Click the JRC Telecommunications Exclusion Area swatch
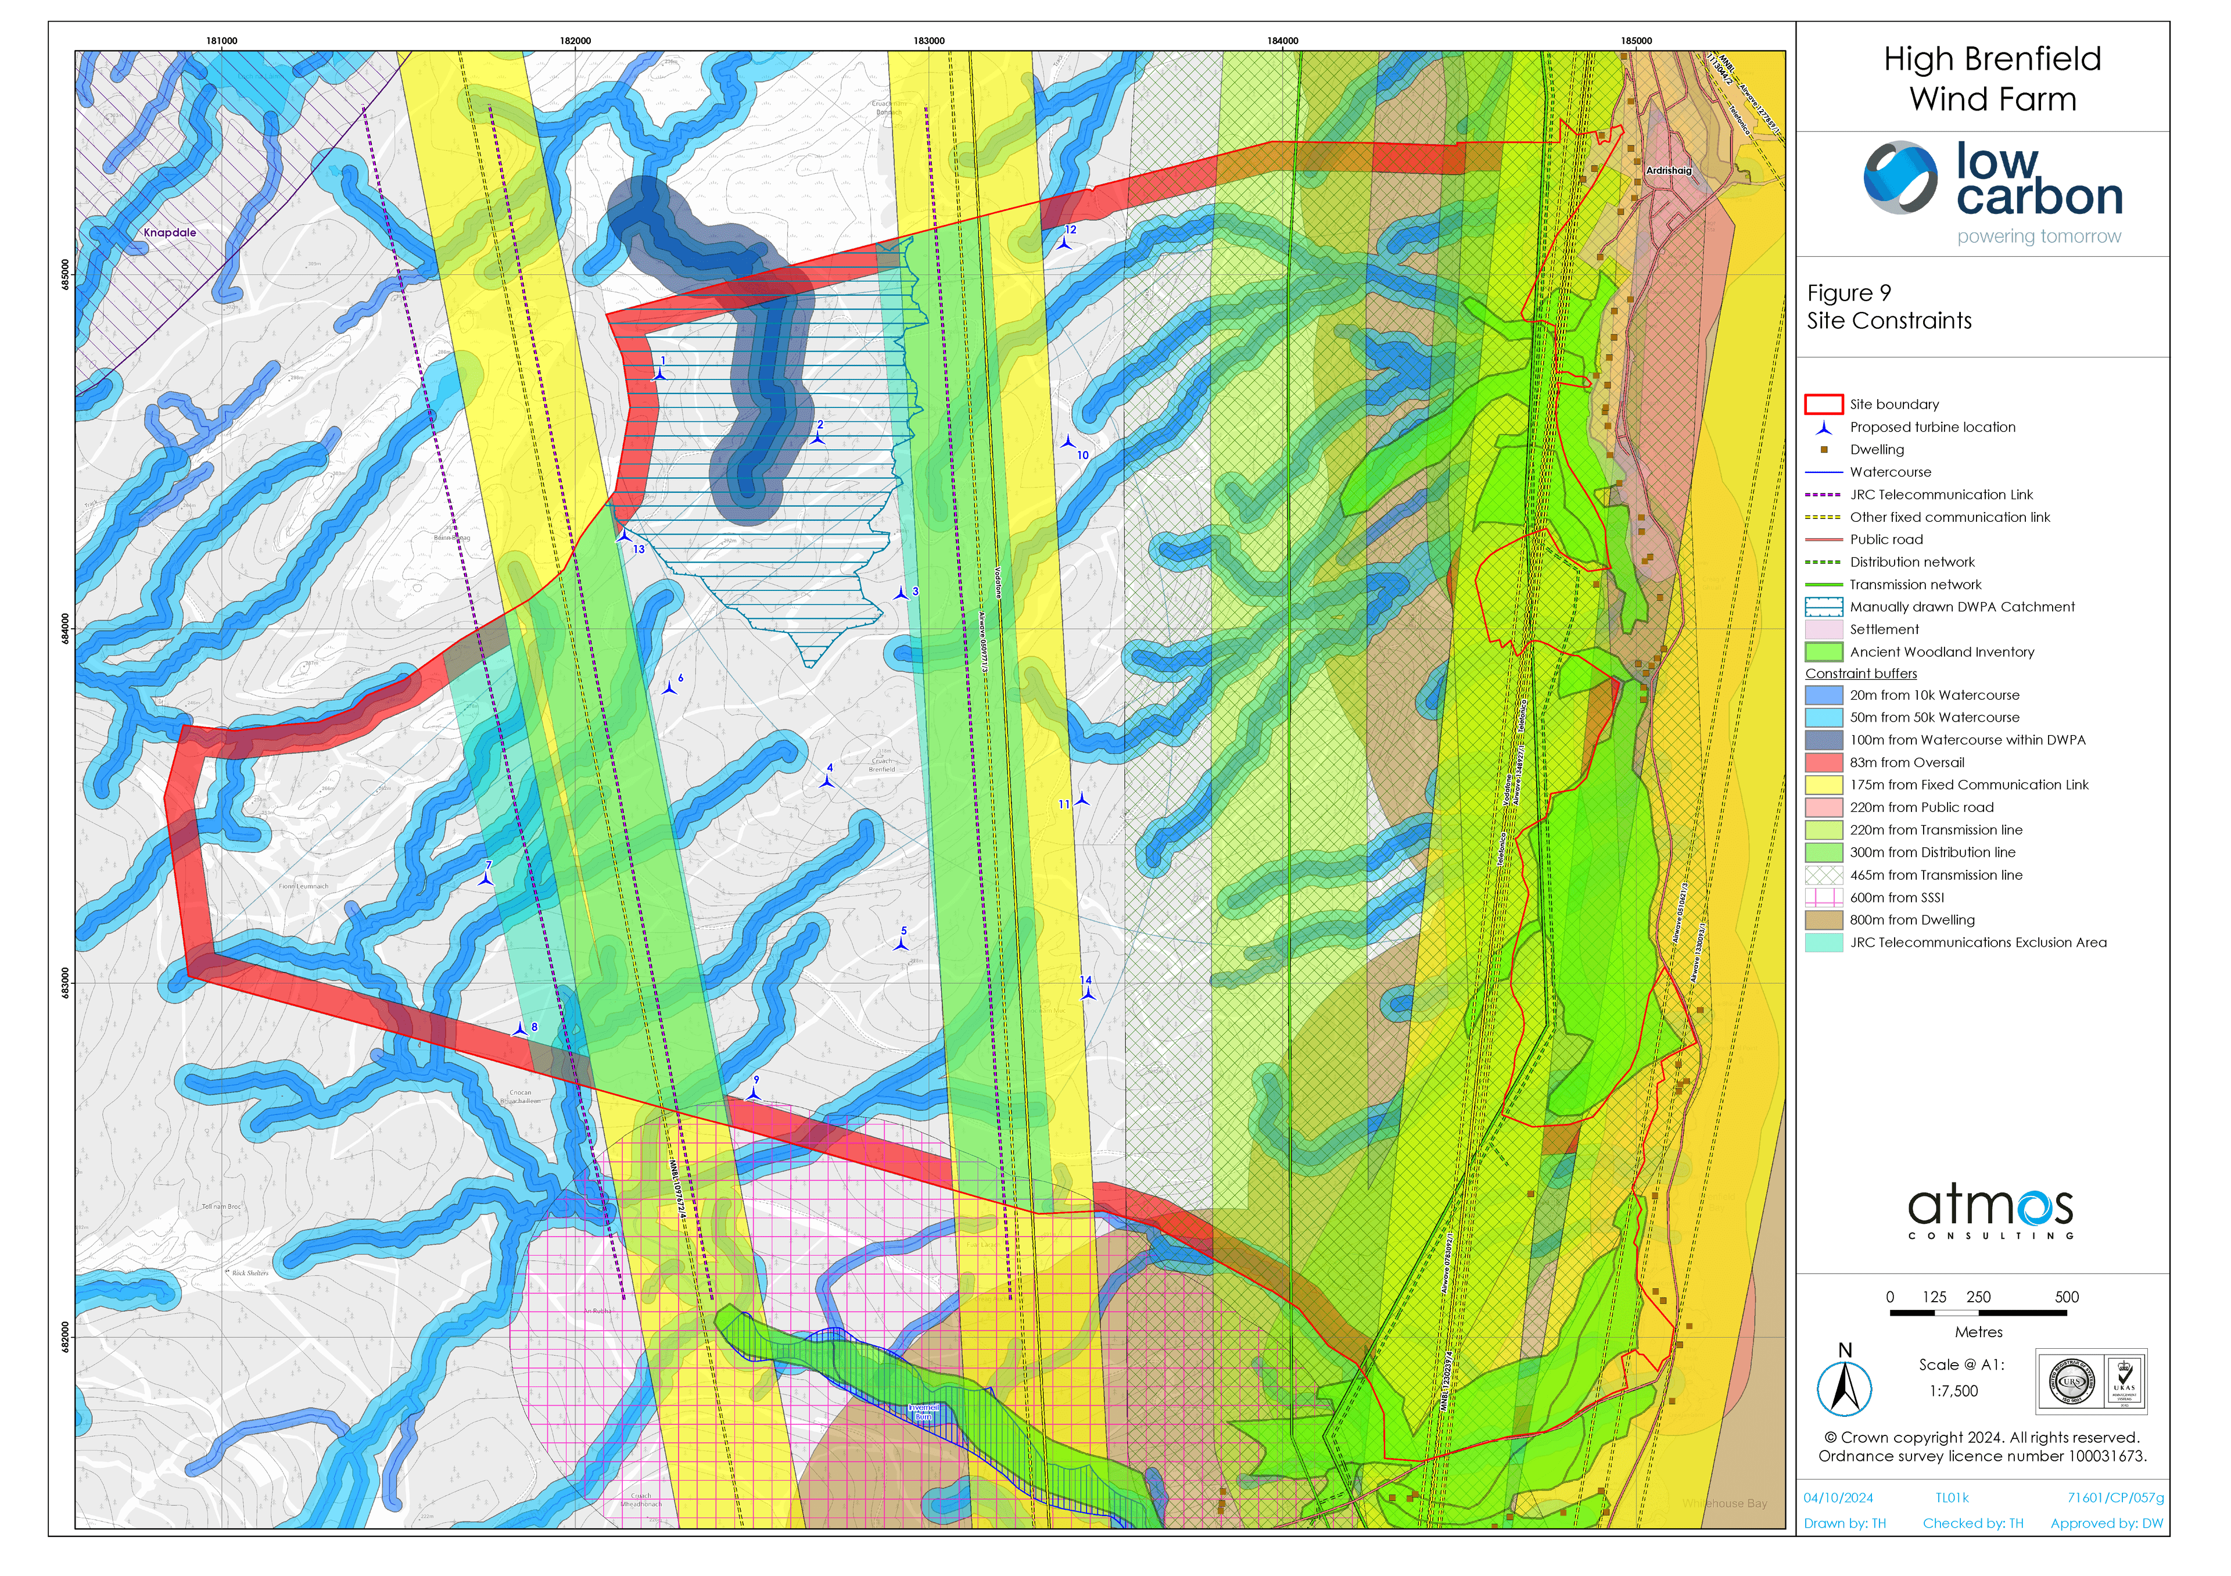Screen dimensions: 2231x1576 (1823, 943)
